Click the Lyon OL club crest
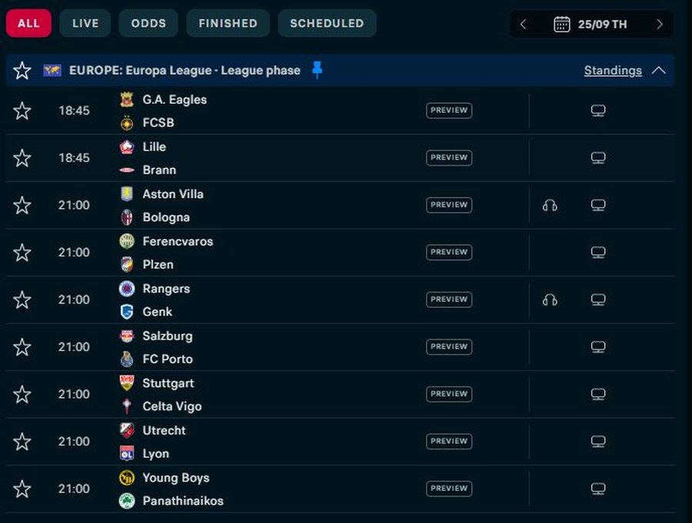 (x=127, y=453)
